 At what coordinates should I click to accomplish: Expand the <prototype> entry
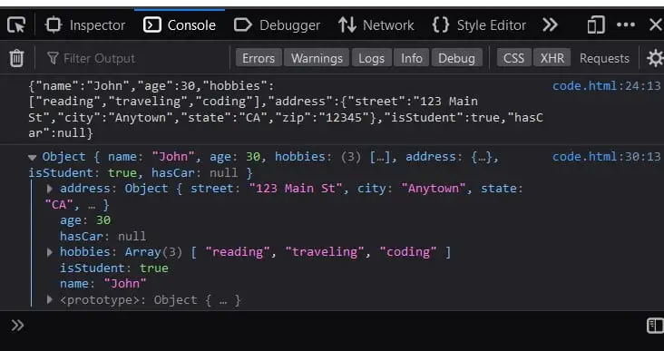[50, 300]
